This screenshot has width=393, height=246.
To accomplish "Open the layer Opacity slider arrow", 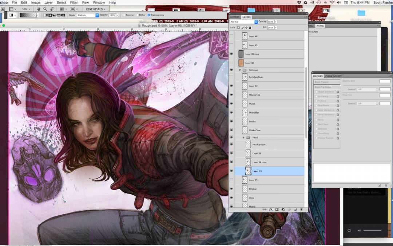I will point(276,22).
